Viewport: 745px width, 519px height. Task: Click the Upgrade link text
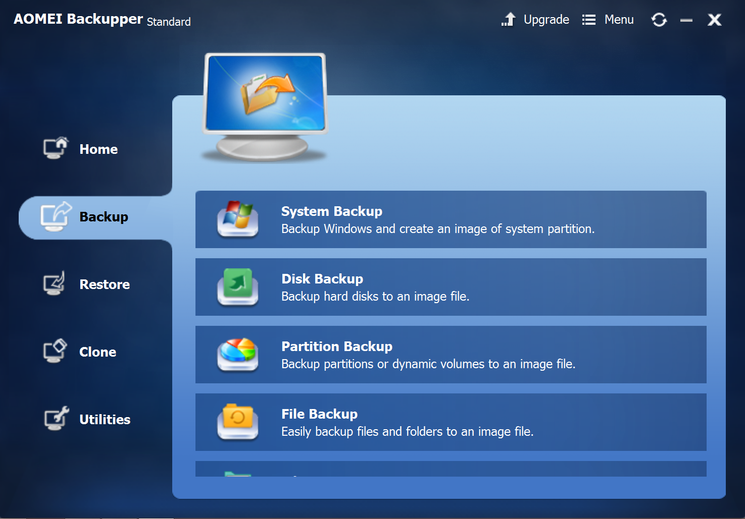pyautogui.click(x=547, y=20)
